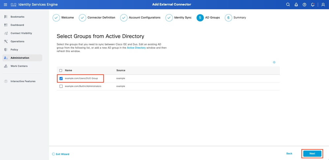The height and width of the screenshot is (160, 329).
Task: Click the Operations wrench icon
Action: point(6,41)
